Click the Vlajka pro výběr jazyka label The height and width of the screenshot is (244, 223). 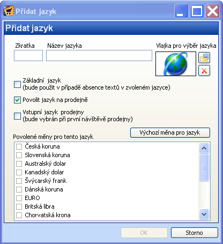[x=186, y=46]
